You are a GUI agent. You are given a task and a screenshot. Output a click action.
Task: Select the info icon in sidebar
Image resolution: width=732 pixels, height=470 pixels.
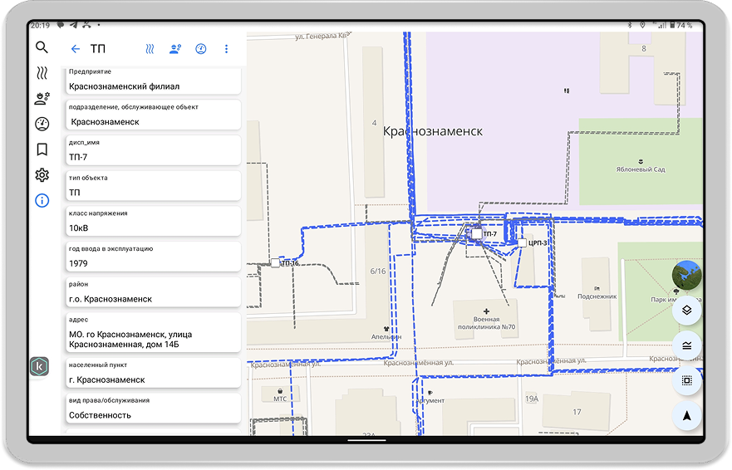42,200
